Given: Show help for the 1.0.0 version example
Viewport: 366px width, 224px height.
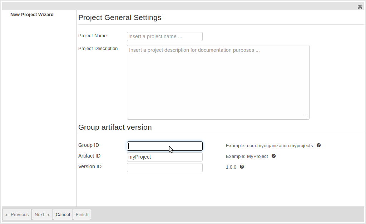Looking at the screenshot, I should (x=242, y=167).
